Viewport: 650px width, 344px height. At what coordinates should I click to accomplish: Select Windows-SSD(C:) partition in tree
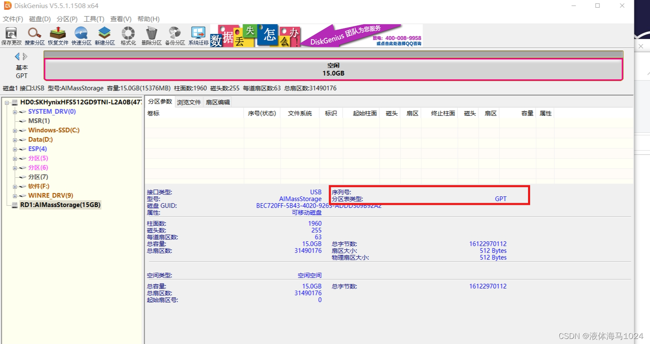coord(54,130)
